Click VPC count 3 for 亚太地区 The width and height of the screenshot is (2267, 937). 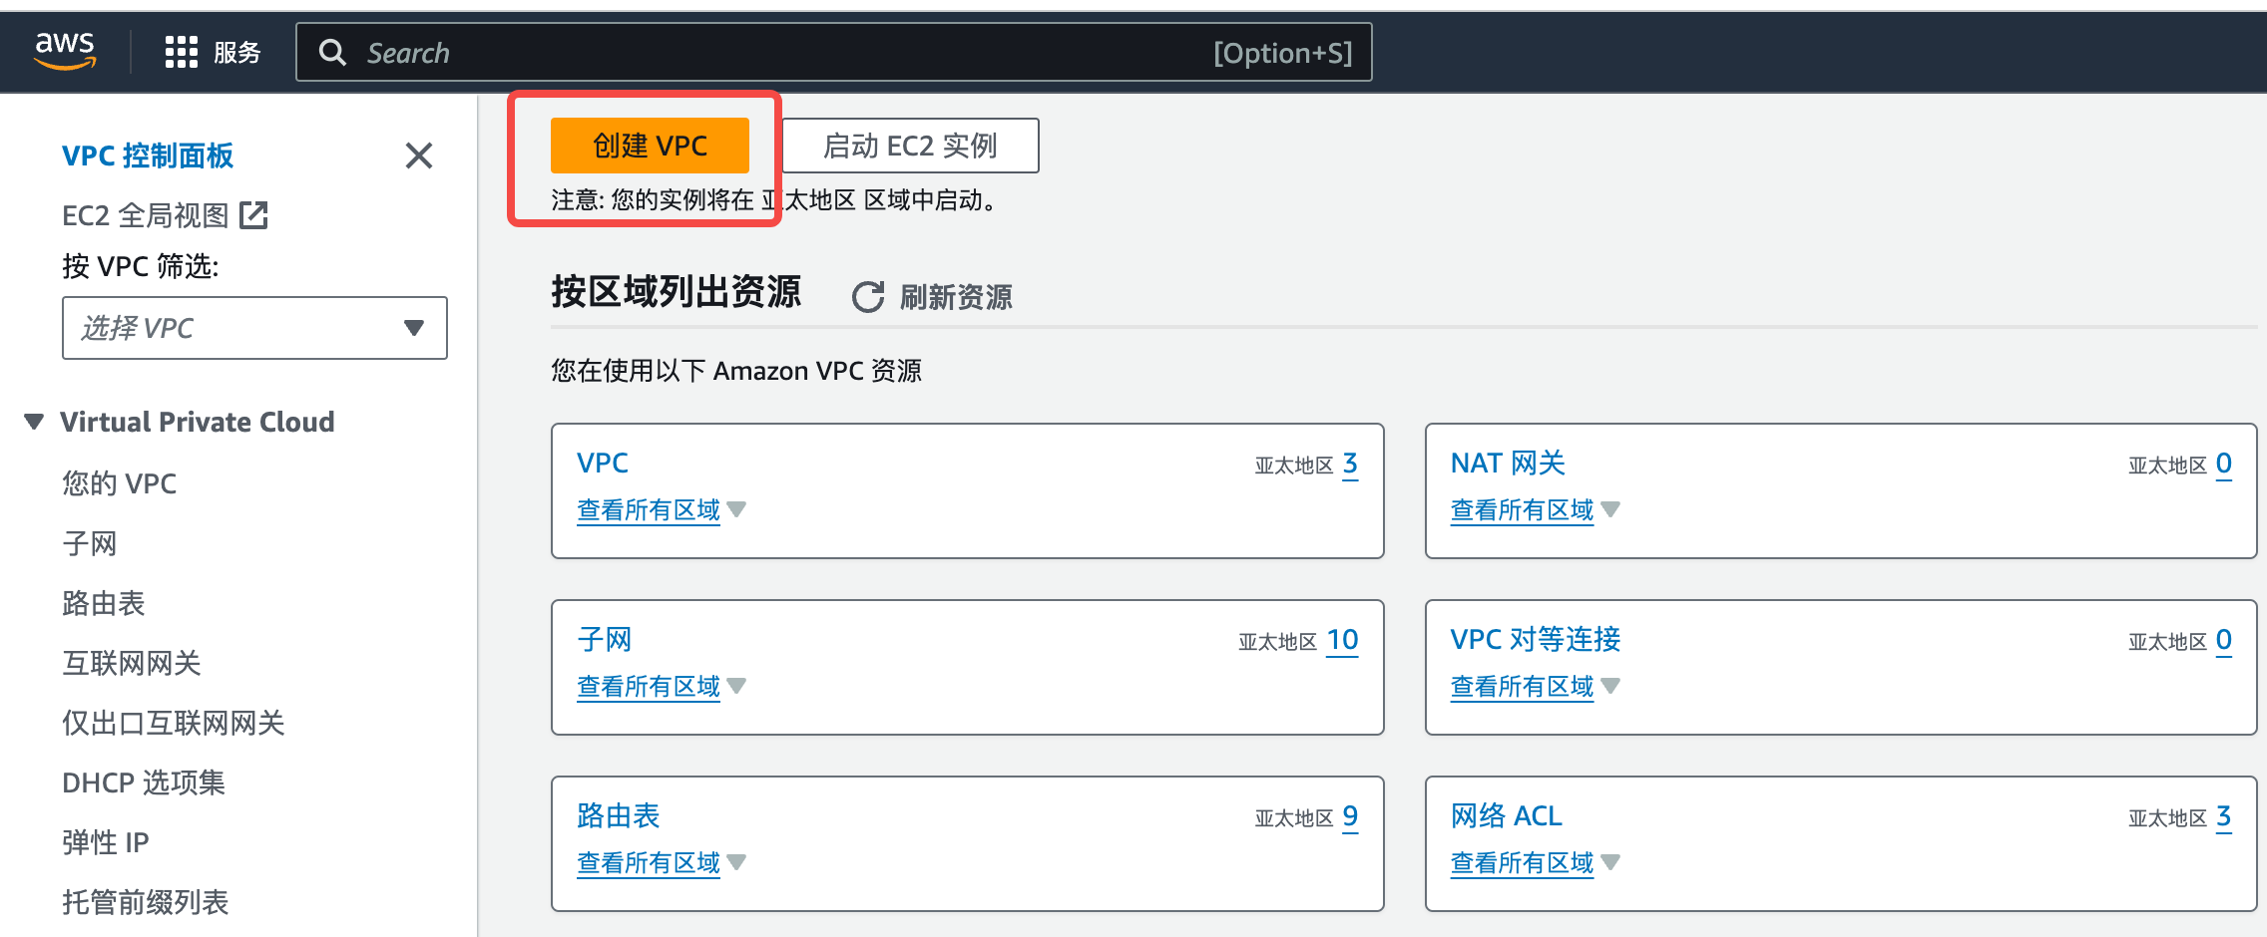1350,464
